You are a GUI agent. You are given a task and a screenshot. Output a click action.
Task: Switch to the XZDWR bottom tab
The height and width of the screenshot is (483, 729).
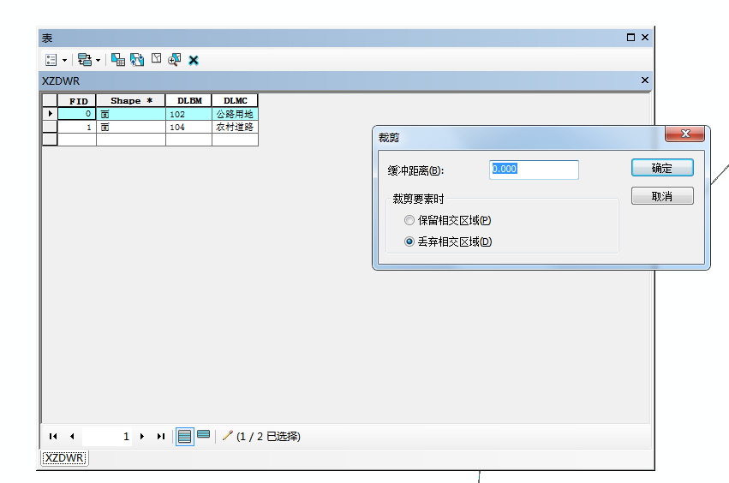pos(64,458)
